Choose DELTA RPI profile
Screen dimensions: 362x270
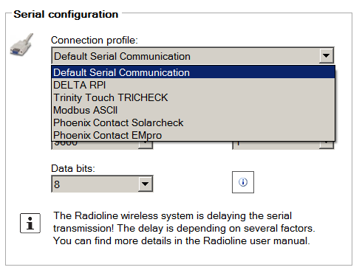[x=193, y=85]
